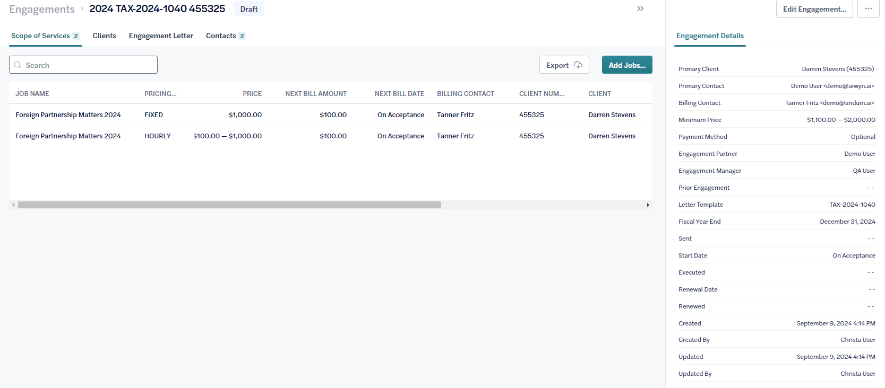Screen dimensions: 885x388
Task: Click the $1,000.00 price in FIXED row
Action: coord(245,115)
